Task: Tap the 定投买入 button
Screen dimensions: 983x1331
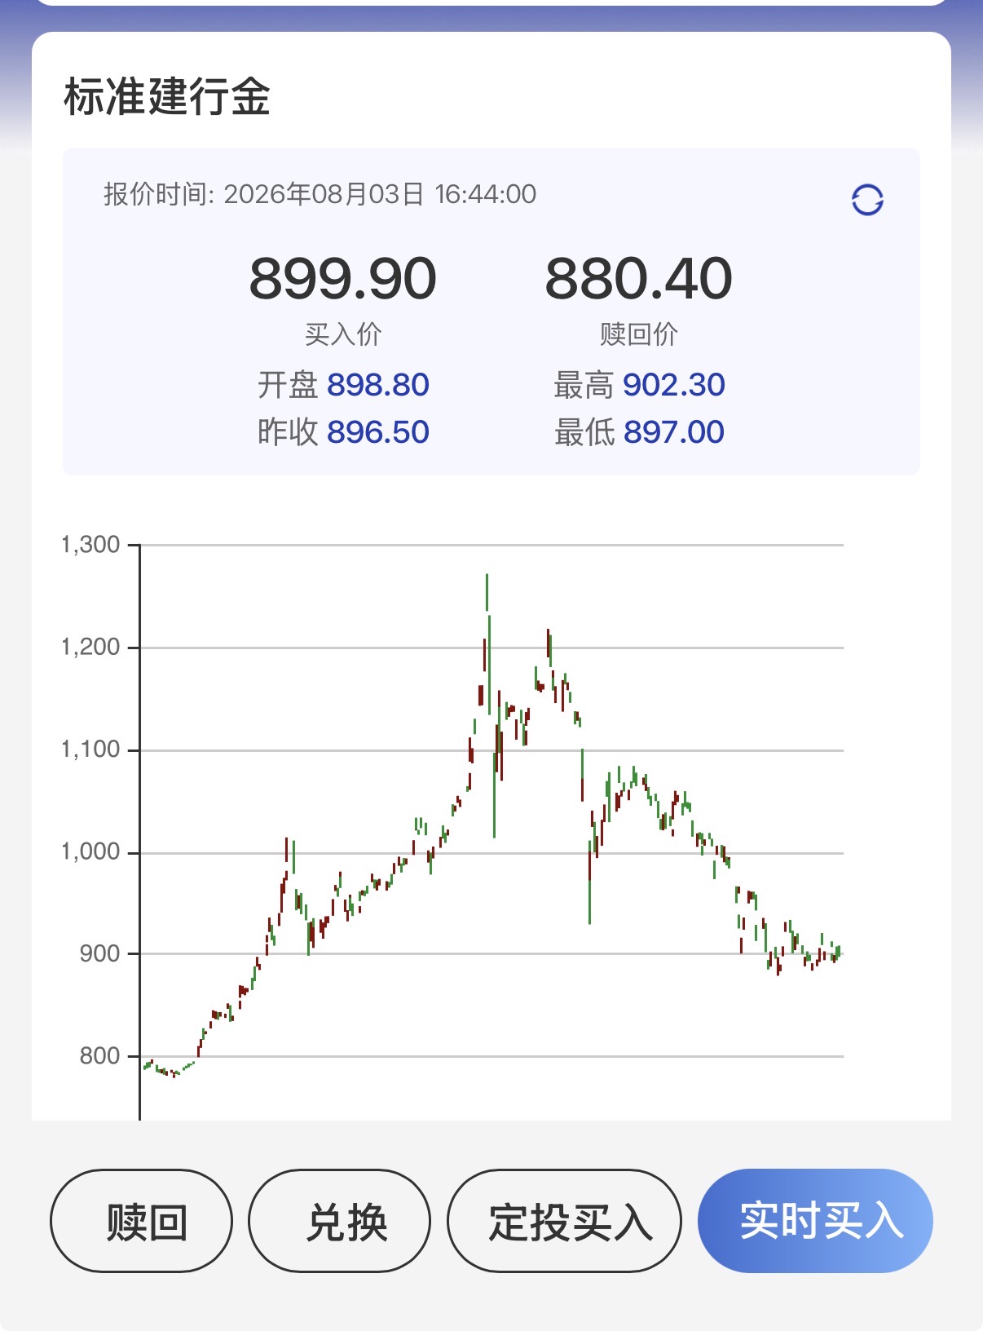Action: point(564,1221)
